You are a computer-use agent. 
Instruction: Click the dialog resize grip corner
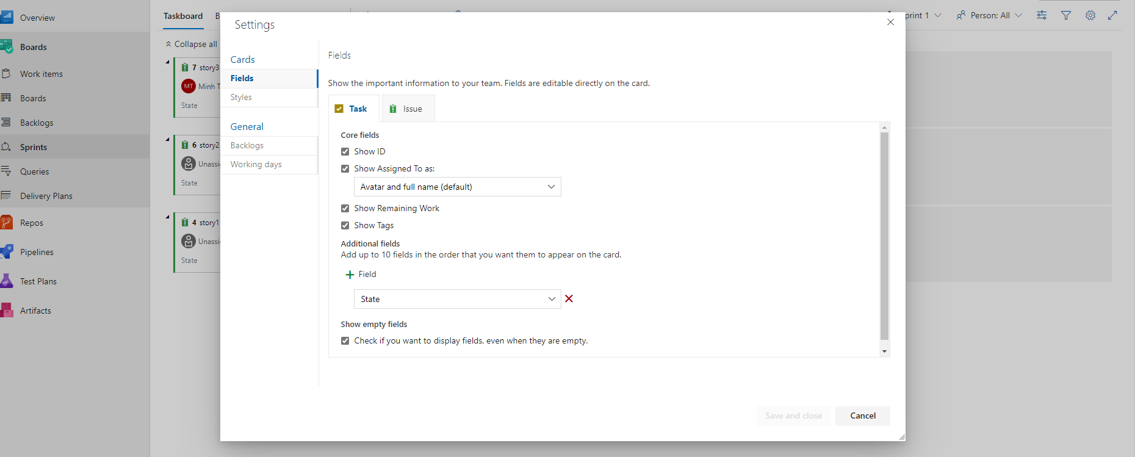coord(902,437)
